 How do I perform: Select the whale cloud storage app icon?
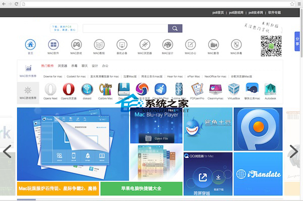click(x=252, y=89)
